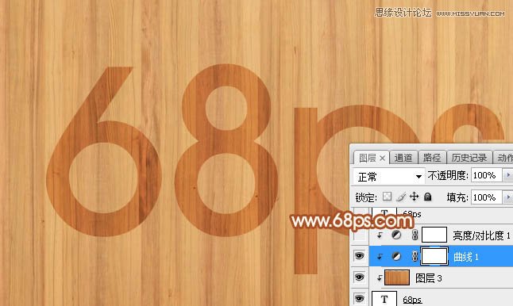This screenshot has width=513, height=306.
Task: Open the 填充 slider arrow
Action: 507,197
